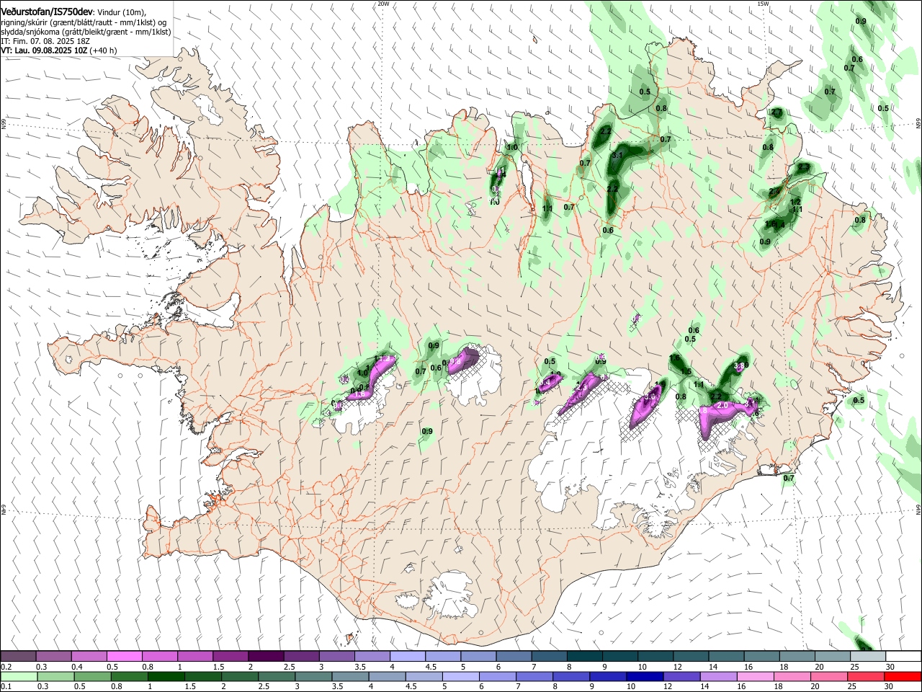Pick the lower scale swatch between 0.1 and 0.3

click(x=19, y=677)
